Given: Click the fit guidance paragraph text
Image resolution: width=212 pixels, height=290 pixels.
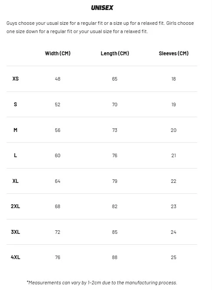Looking at the screenshot, I should point(100,27).
